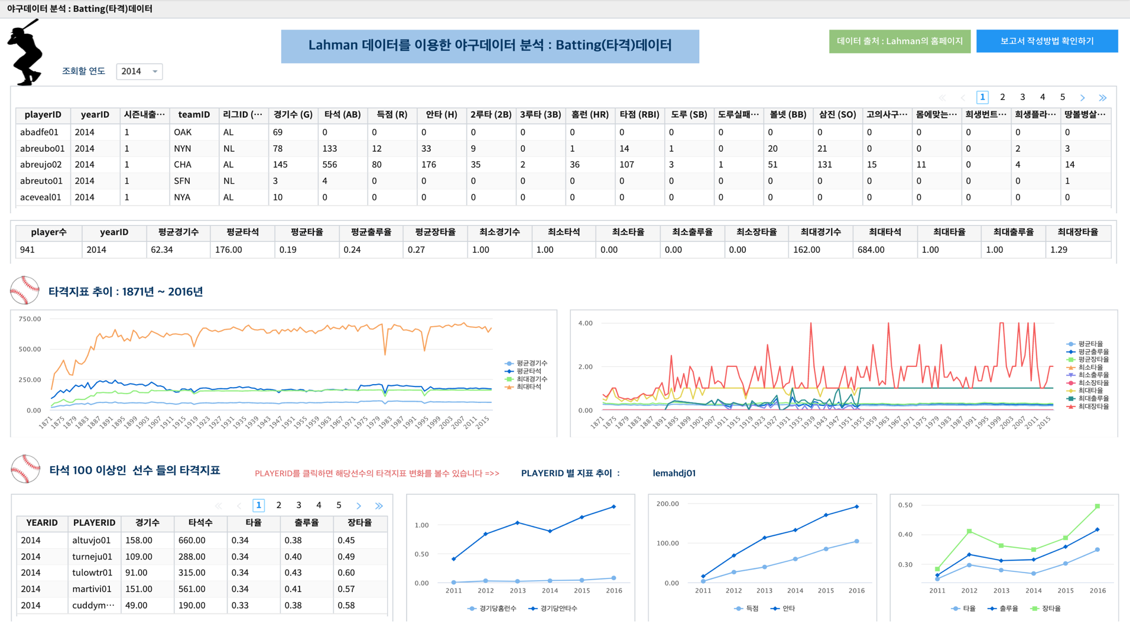
Task: Click the lemahdj01 player ID label
Action: pyautogui.click(x=674, y=473)
